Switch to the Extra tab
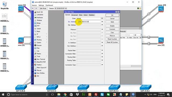The height and width of the screenshot is (97, 172). tap(81, 15)
